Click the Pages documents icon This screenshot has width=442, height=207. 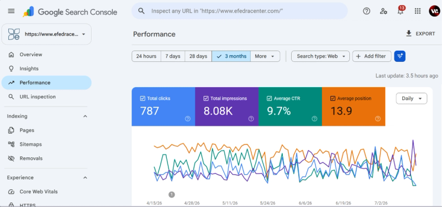11,130
